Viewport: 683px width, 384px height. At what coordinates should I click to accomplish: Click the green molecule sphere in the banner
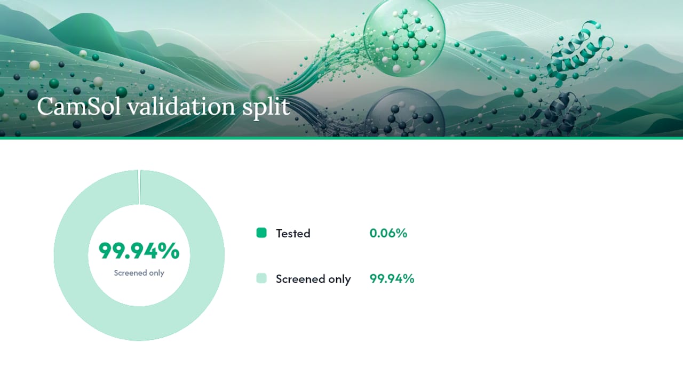pos(404,37)
